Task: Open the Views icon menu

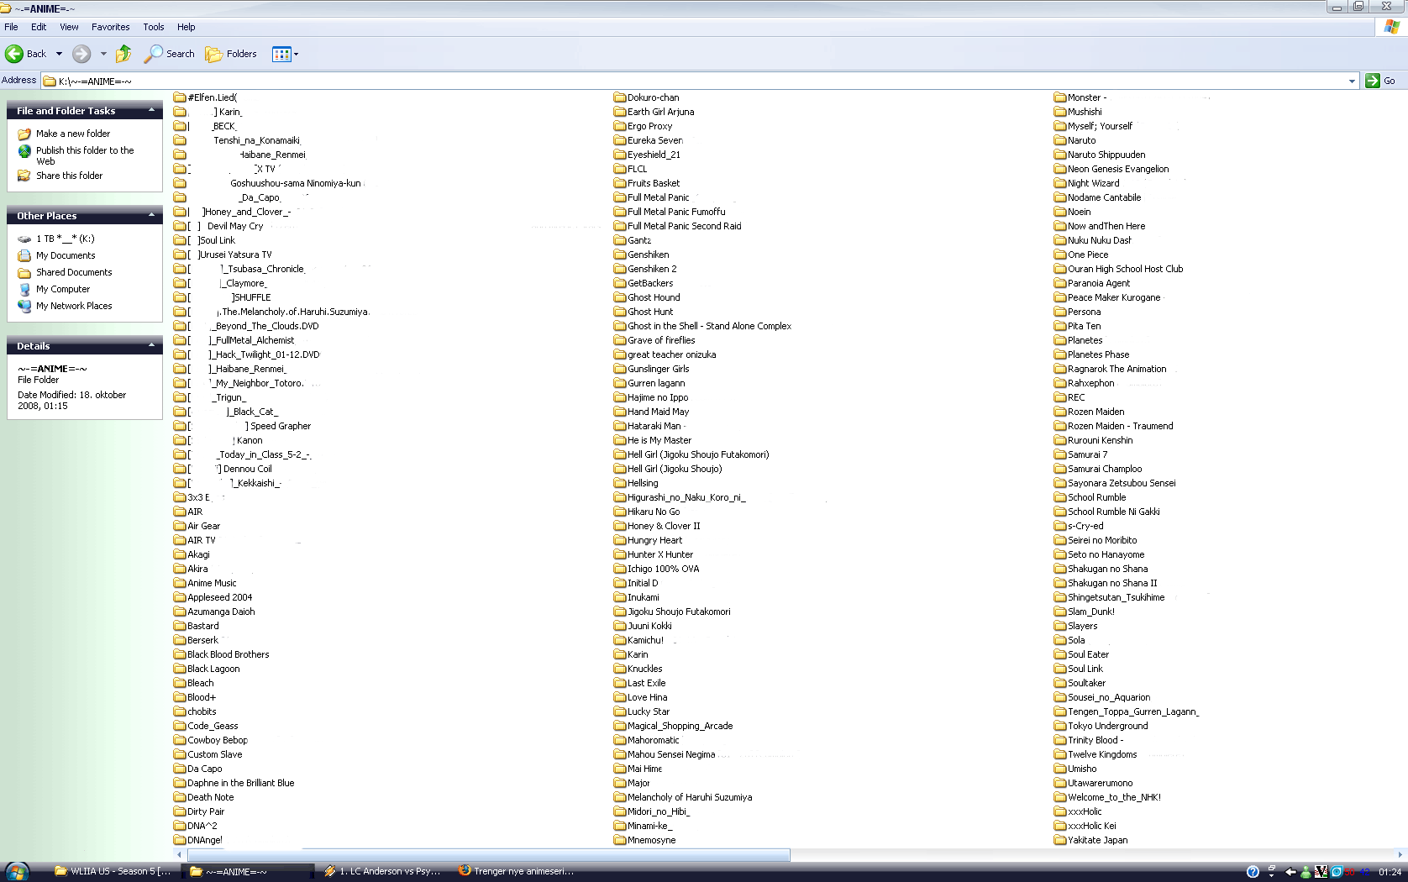Action: click(x=285, y=55)
